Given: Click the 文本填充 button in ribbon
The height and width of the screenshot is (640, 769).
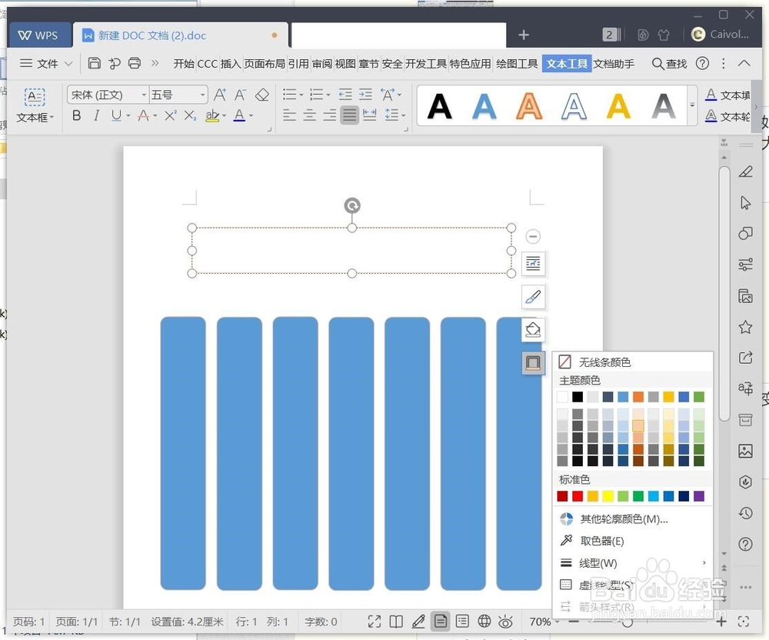Looking at the screenshot, I should tap(728, 95).
